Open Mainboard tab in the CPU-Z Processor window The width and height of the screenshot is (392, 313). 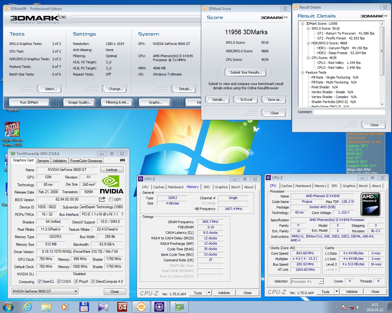point(303,186)
